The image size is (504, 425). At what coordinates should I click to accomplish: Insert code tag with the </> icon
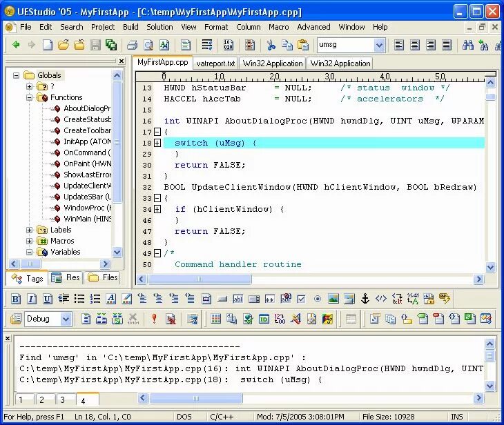381,299
